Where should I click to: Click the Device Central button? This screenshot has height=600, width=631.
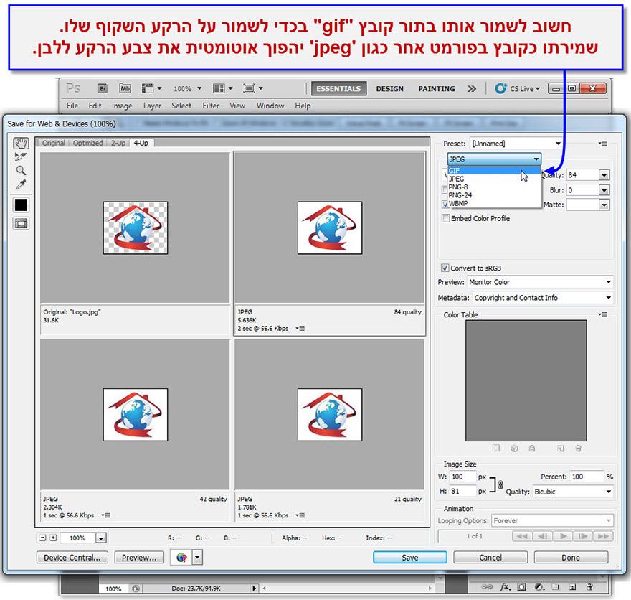72,558
